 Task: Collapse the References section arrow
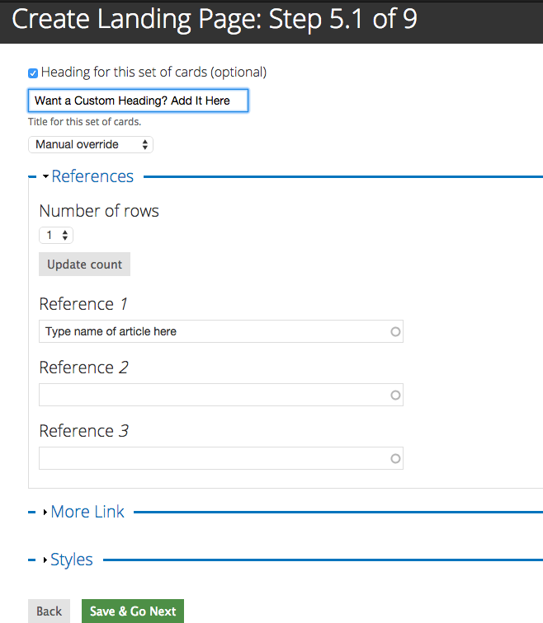(x=45, y=177)
